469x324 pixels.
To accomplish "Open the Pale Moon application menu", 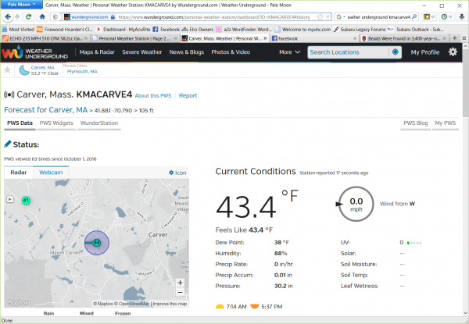I will [22, 5].
